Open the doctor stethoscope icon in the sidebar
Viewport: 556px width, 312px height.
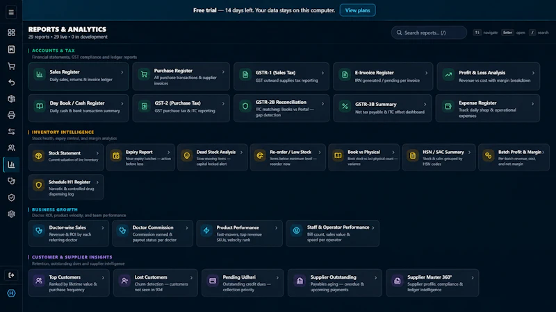point(11,181)
